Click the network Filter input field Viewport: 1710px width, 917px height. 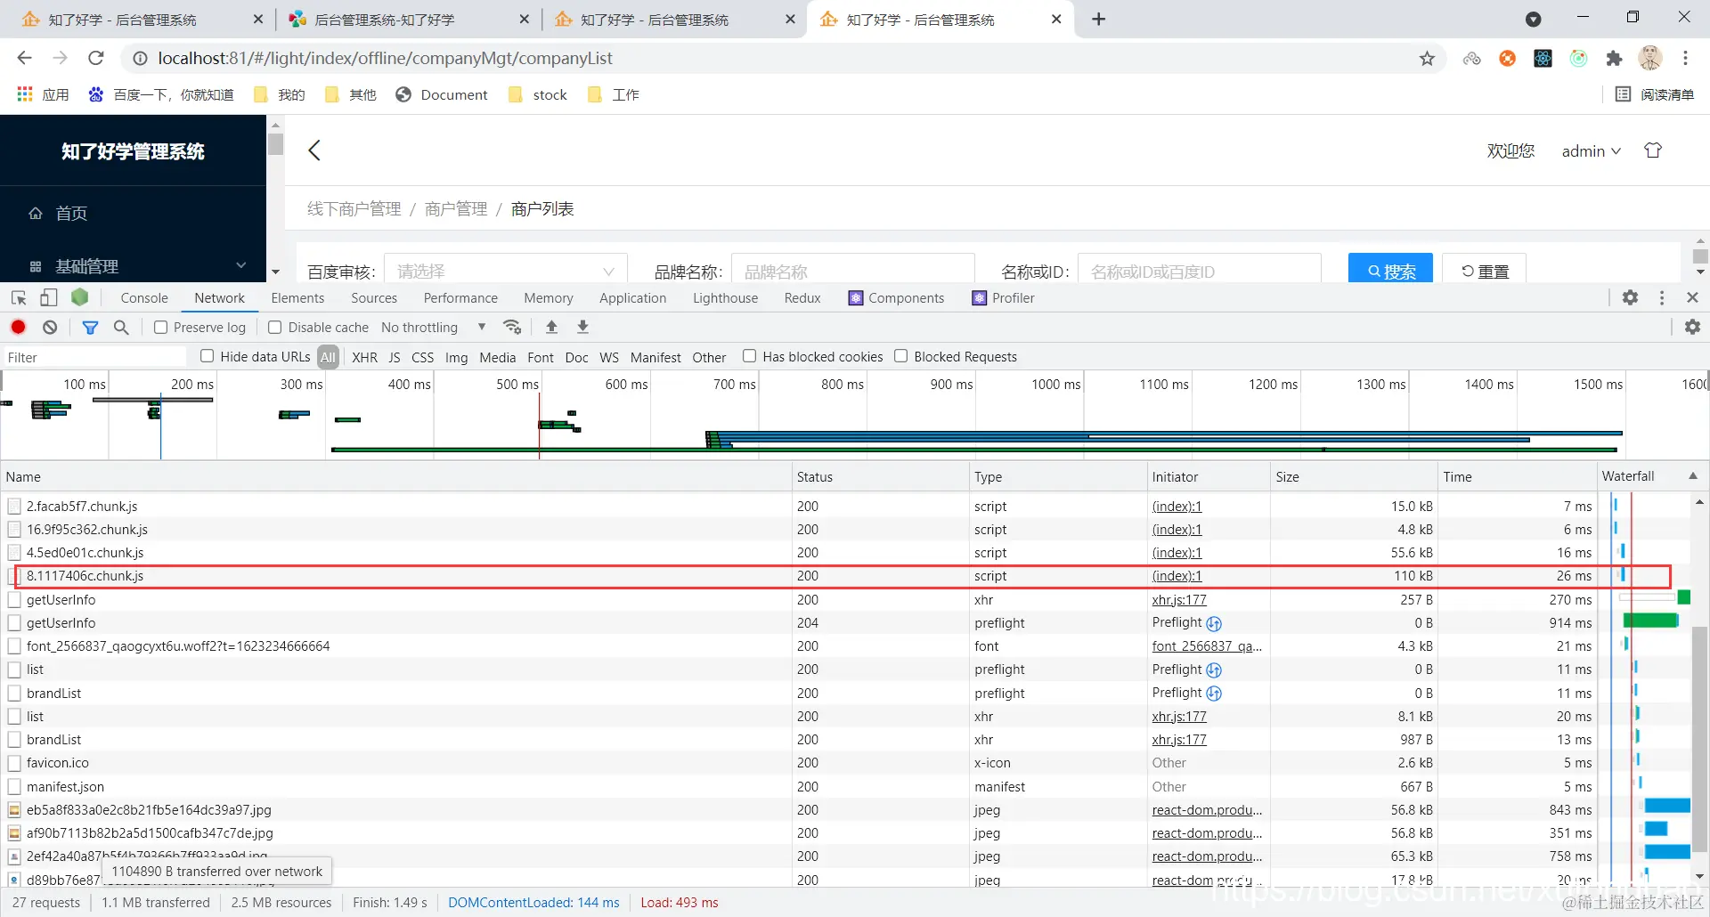(94, 357)
